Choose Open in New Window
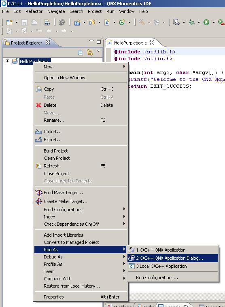The image size is (225, 307). point(81,78)
